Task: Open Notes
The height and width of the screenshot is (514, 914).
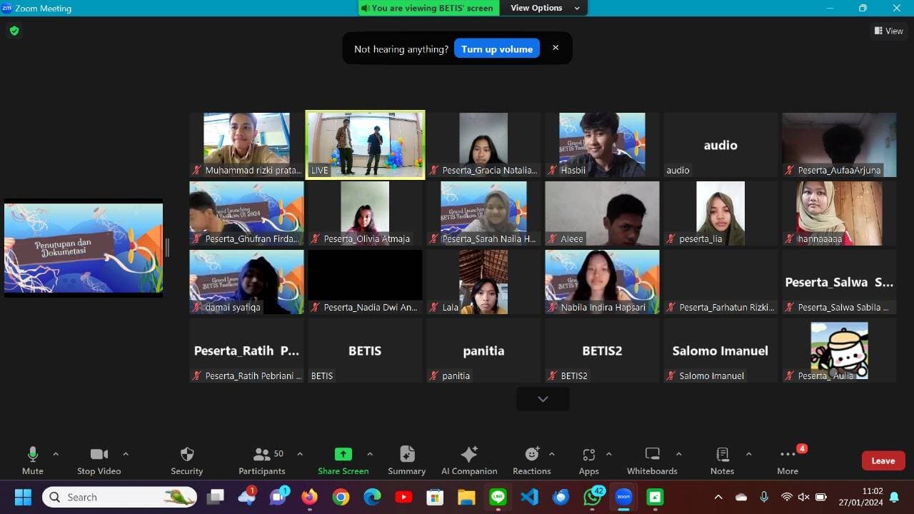Action: coord(722,460)
